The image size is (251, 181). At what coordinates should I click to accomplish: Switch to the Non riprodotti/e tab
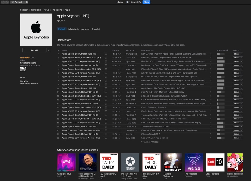134,2
